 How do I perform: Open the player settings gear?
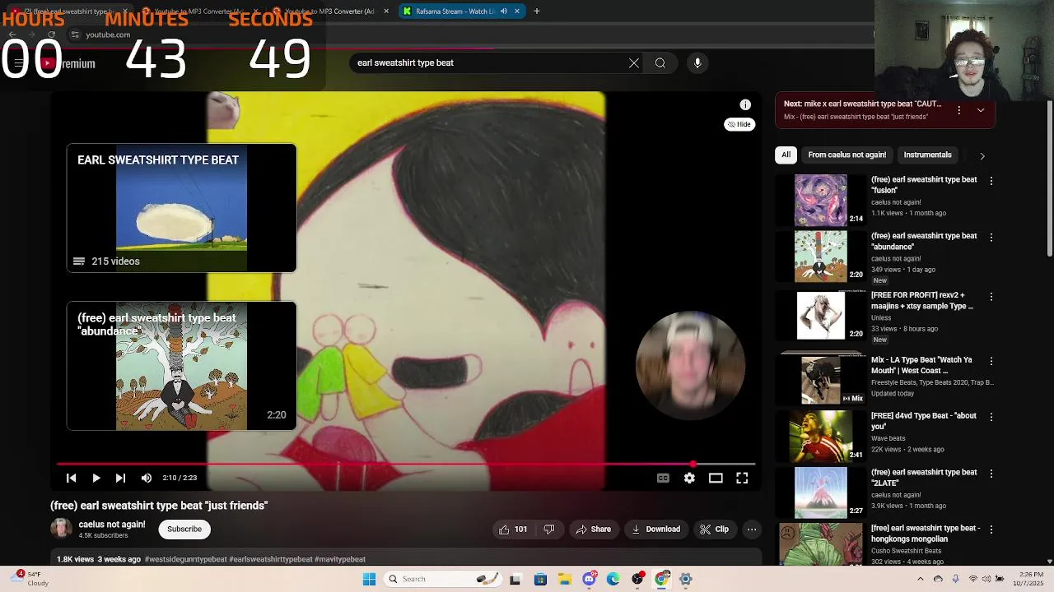689,478
